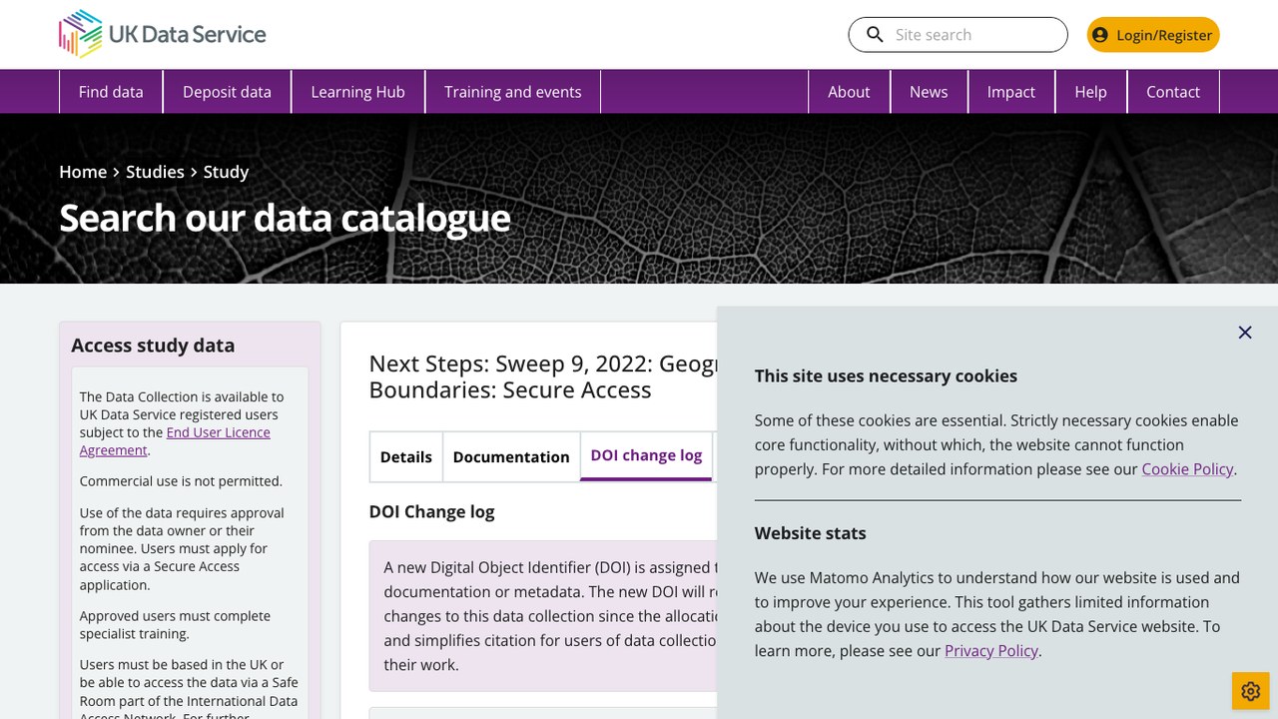Screen dimensions: 1278x719
Task: Select the DOI change log tab
Action: click(x=646, y=455)
